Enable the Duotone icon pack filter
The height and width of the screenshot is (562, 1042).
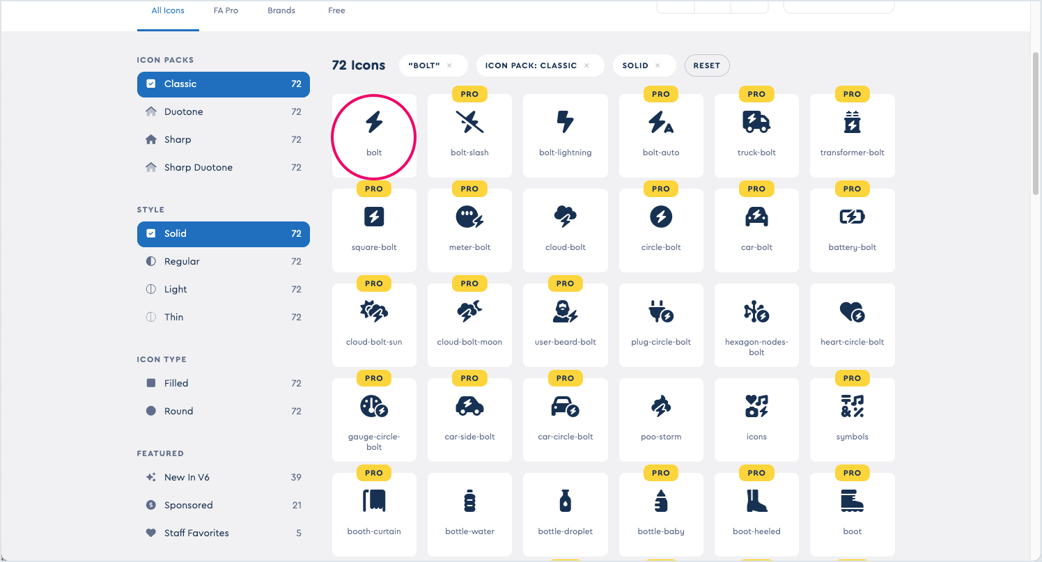223,111
